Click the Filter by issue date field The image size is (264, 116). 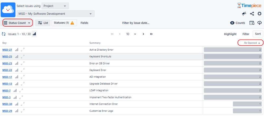(136, 23)
